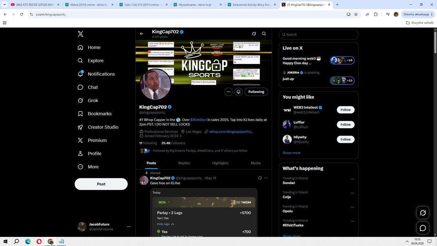Open browser Extensions puzzle icon

[x=377, y=14]
